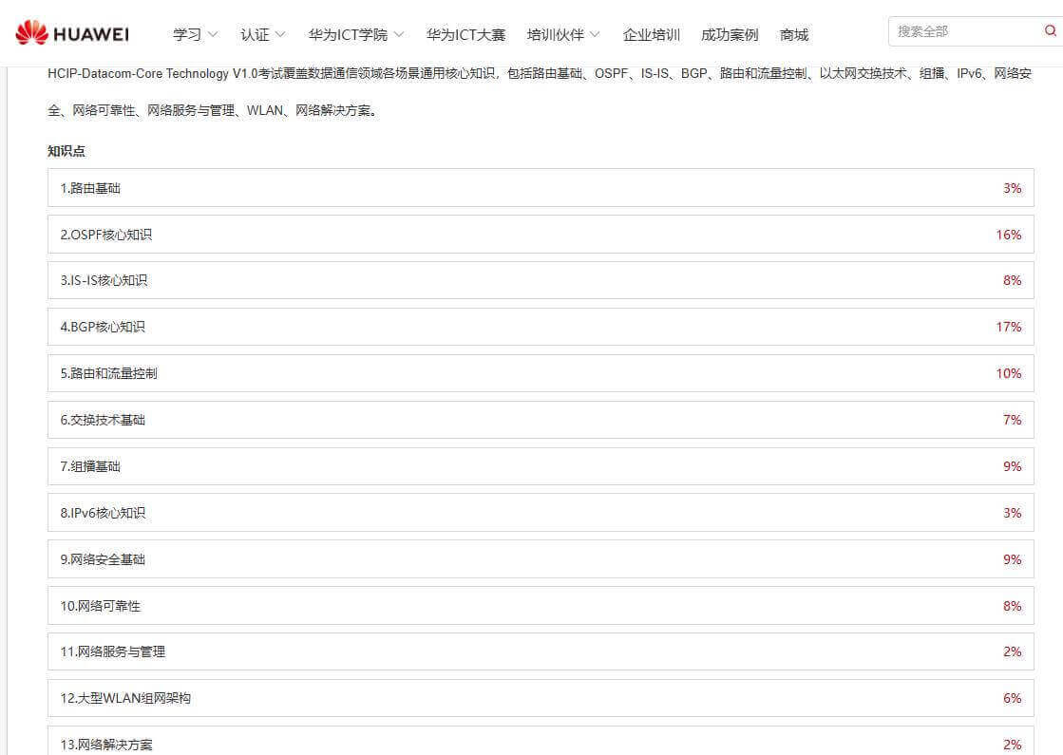Click the Huawei logo

pos(72,32)
